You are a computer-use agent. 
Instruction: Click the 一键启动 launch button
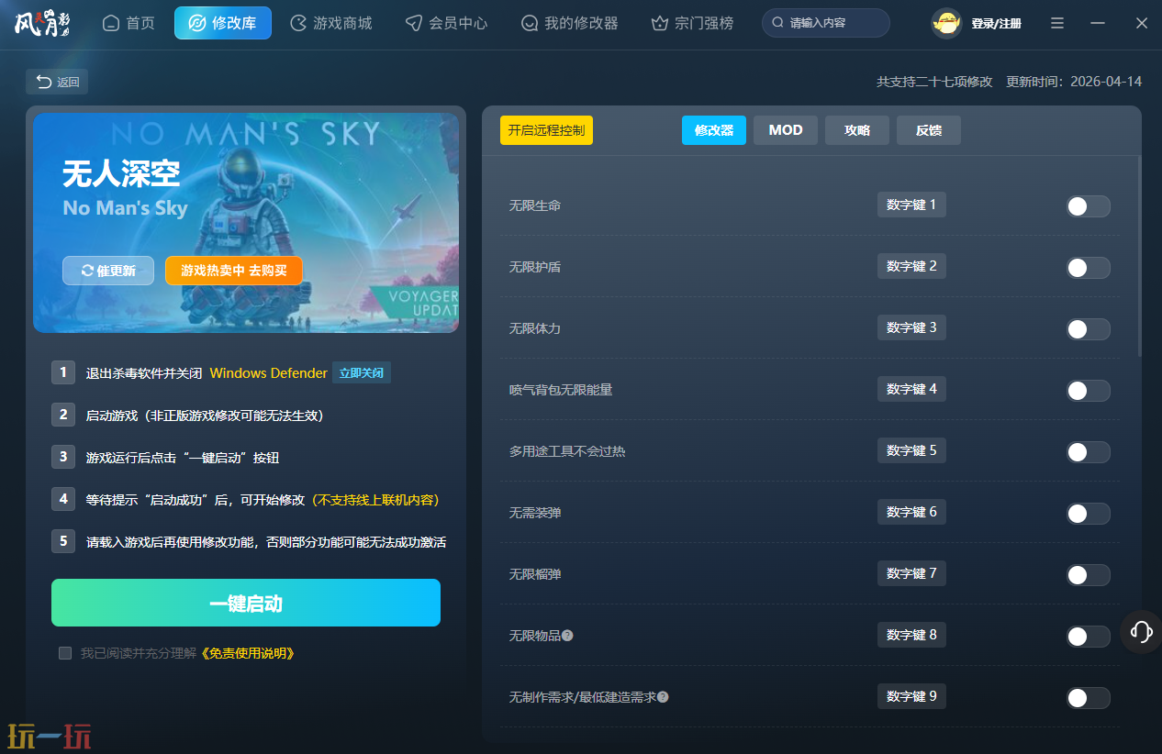coord(246,603)
